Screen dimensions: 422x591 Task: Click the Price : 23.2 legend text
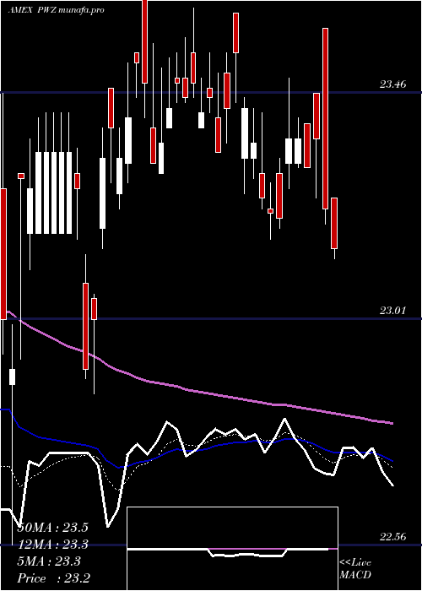pyautogui.click(x=53, y=578)
